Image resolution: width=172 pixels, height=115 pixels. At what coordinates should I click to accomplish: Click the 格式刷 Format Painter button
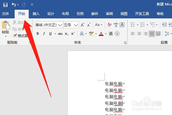[20, 36]
